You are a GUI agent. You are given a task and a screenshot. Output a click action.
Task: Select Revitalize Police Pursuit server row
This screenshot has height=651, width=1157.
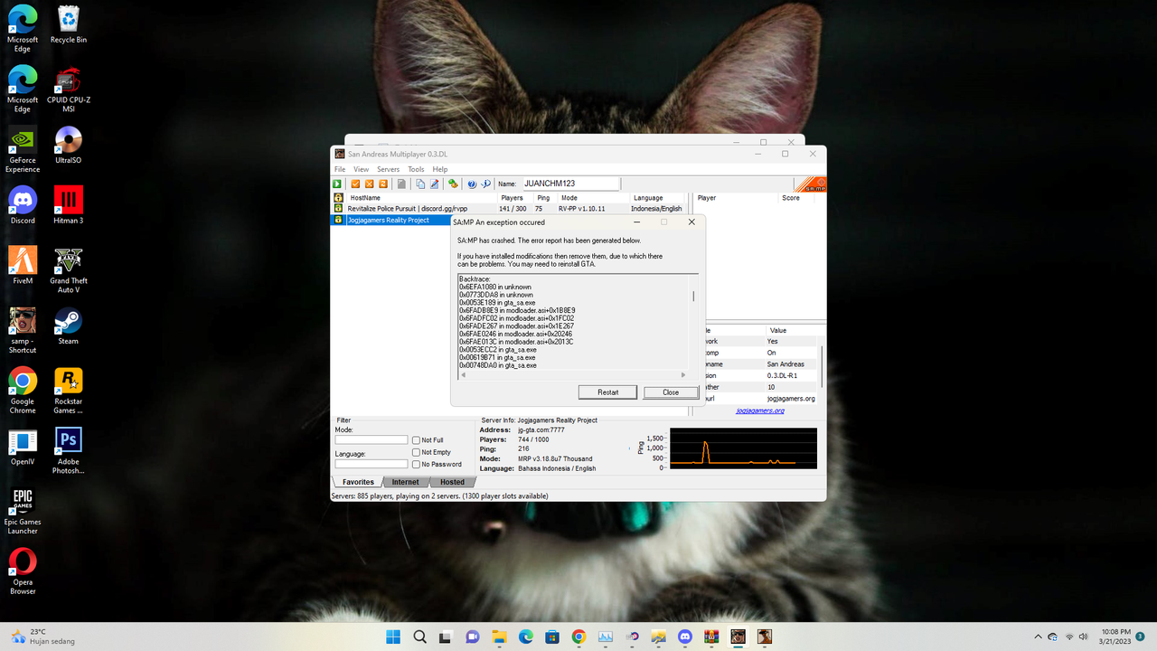click(x=509, y=209)
